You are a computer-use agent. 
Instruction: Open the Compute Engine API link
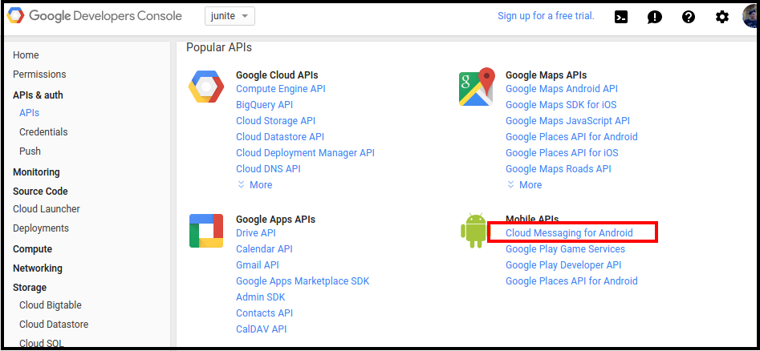coord(280,89)
